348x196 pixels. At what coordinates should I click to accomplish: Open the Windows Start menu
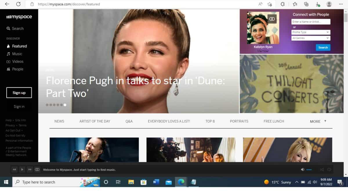pos(6,182)
